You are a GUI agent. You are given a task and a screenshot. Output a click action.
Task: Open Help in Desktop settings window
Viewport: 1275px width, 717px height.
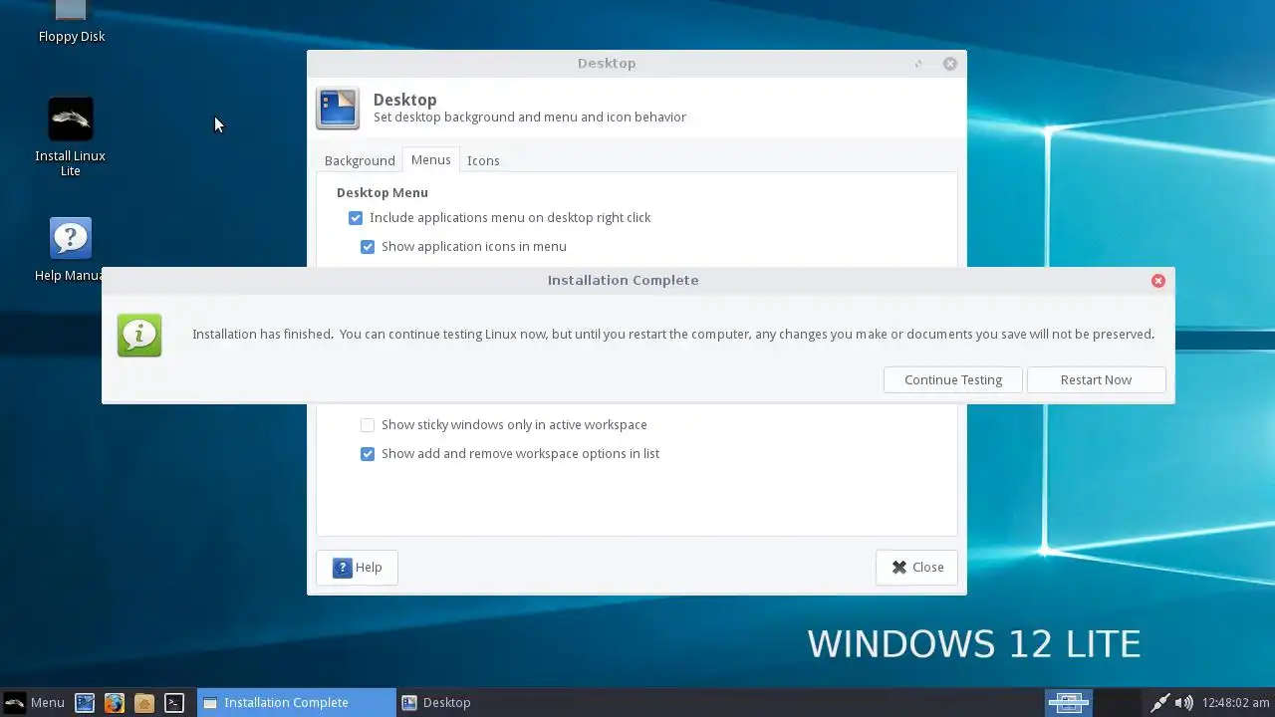click(x=357, y=567)
